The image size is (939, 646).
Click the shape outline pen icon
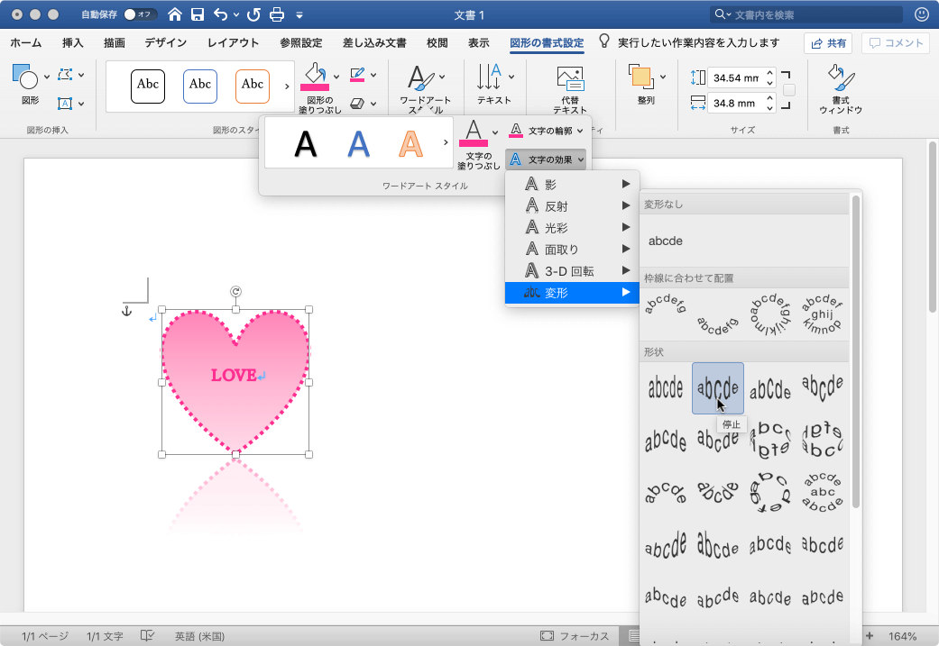tap(357, 75)
